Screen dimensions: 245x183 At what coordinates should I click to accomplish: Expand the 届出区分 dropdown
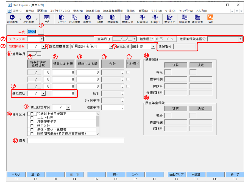pos(153,46)
